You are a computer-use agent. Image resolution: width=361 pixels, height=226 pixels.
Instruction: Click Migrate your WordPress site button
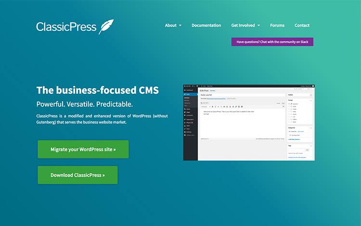[83, 150]
